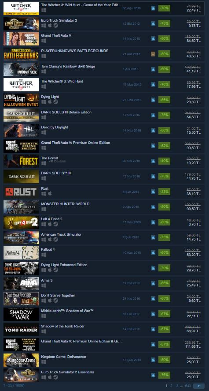Click thumbs-up review icon for Euro Truck Simulator 2
The image size is (209, 391).
[x=153, y=24]
